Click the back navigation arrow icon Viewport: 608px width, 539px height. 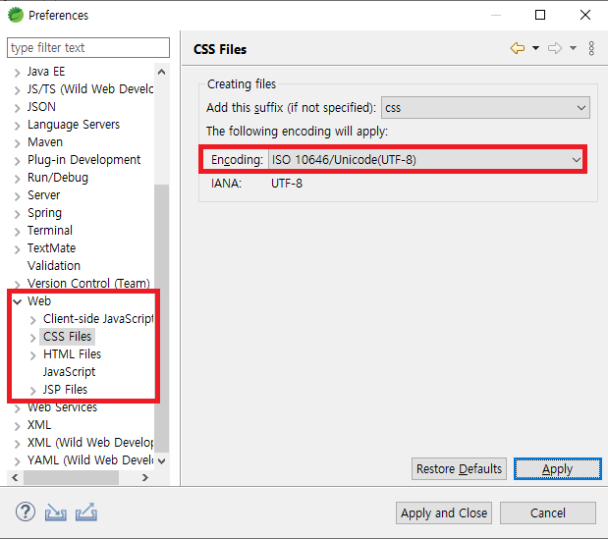coord(518,48)
